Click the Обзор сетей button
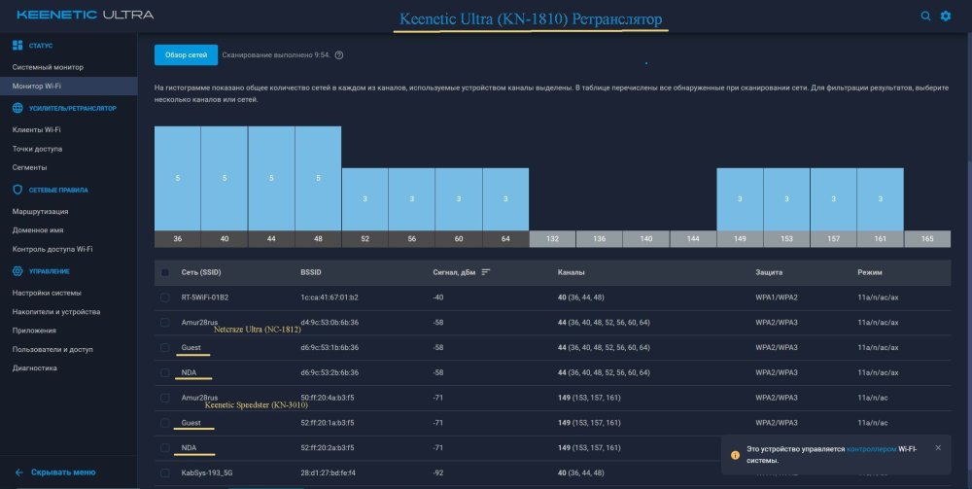The width and height of the screenshot is (972, 489). pyautogui.click(x=186, y=55)
